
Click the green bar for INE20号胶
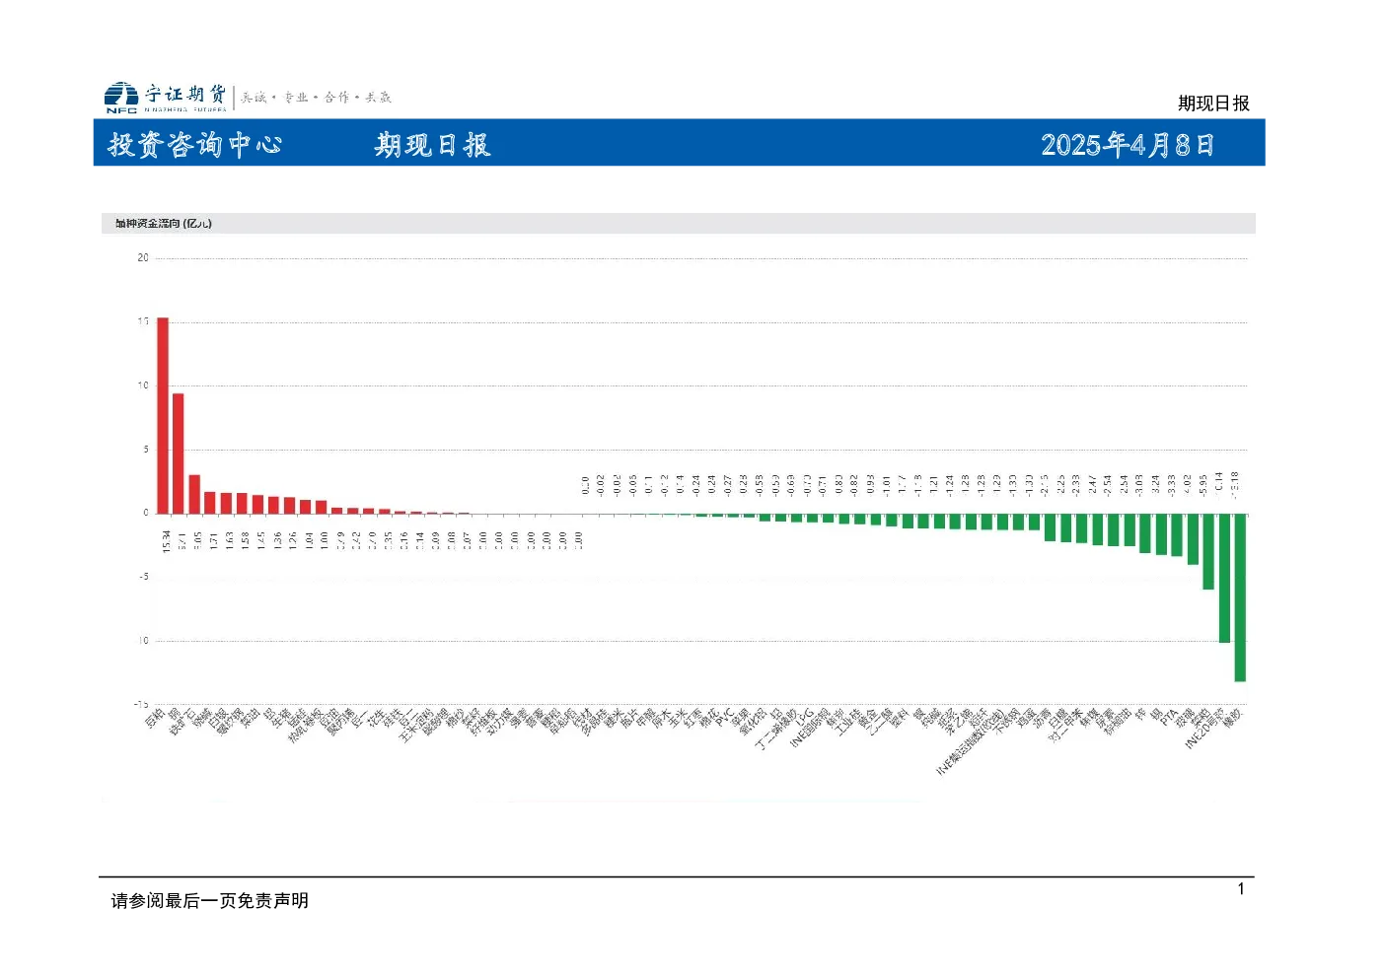coord(1224,578)
